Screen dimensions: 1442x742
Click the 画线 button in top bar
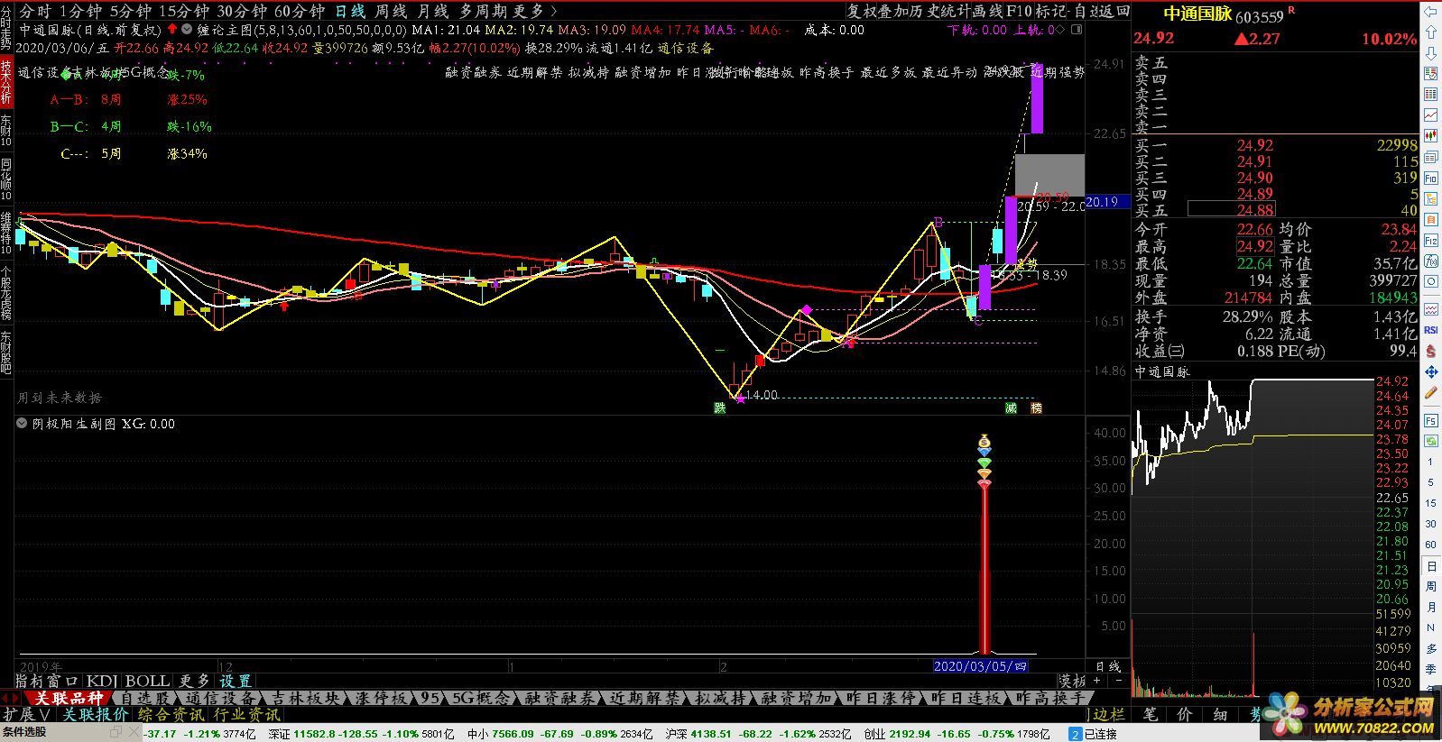(988, 11)
